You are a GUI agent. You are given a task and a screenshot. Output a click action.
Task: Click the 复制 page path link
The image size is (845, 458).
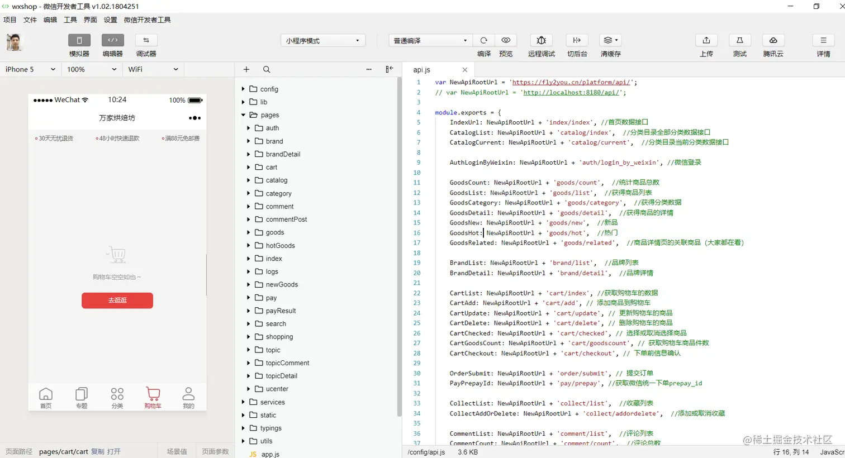[97, 451]
